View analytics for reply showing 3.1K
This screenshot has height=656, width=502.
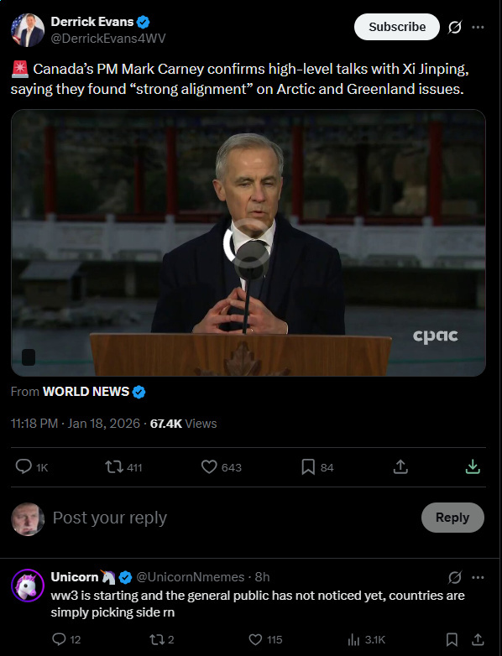(366, 639)
